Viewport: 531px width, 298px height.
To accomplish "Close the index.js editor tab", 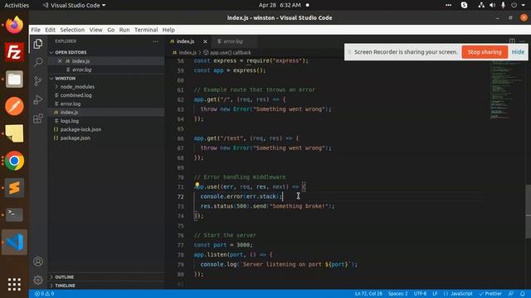I will 205,41.
